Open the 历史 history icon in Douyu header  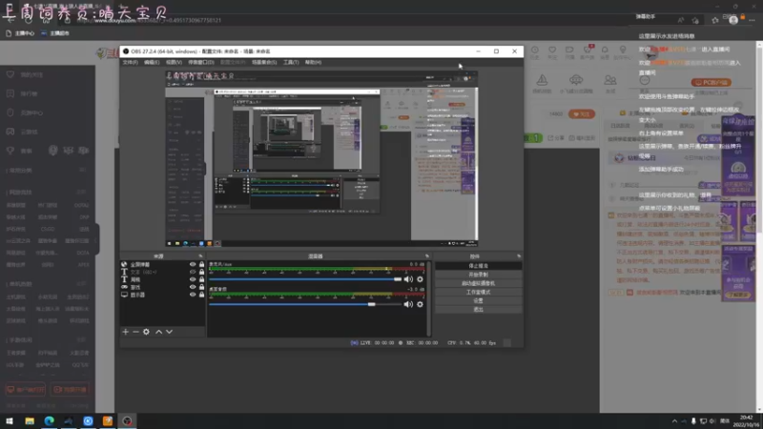(535, 51)
